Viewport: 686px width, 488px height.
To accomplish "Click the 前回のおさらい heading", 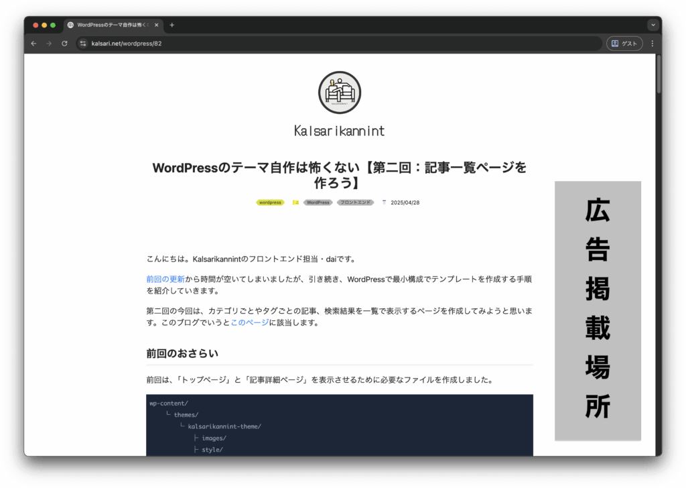I will (182, 354).
